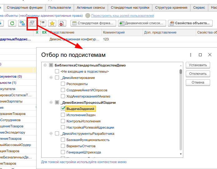
Task: Check БазоваяФункциональность checkbox
Action: 63,140
